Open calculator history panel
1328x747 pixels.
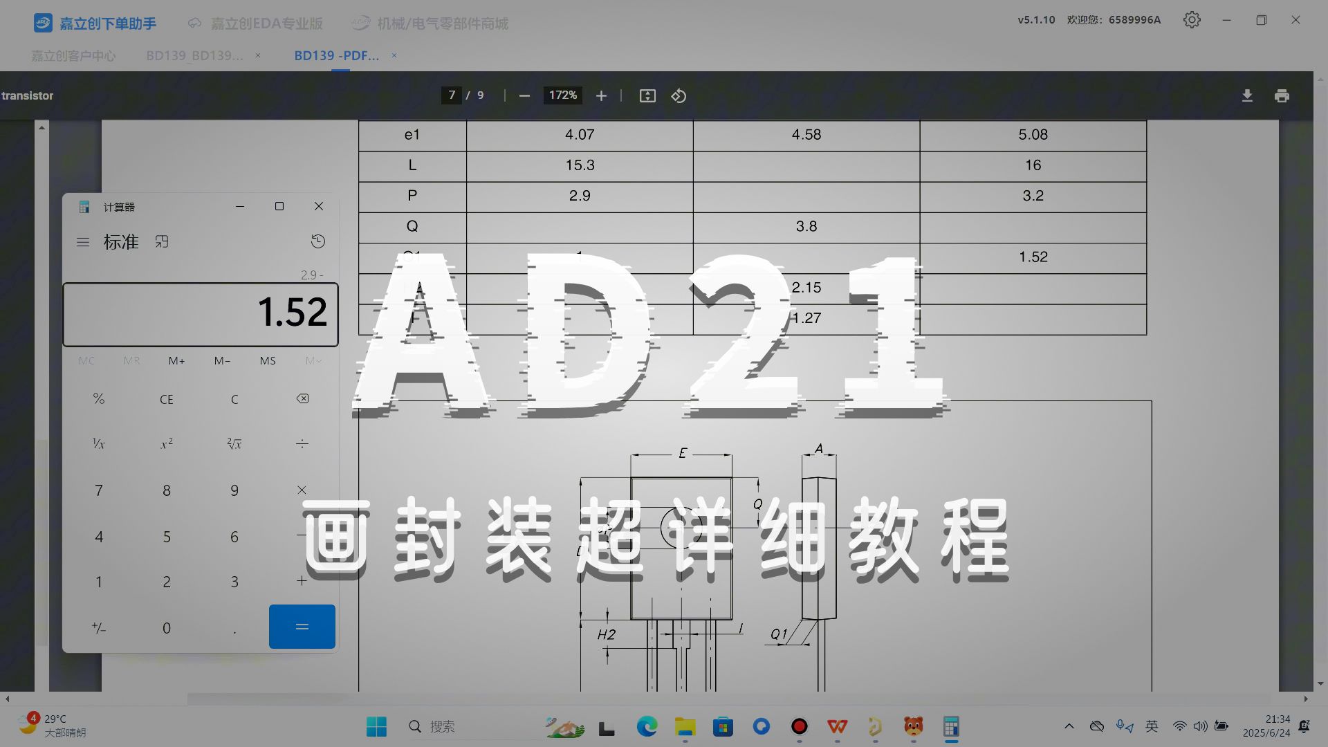[x=318, y=241]
